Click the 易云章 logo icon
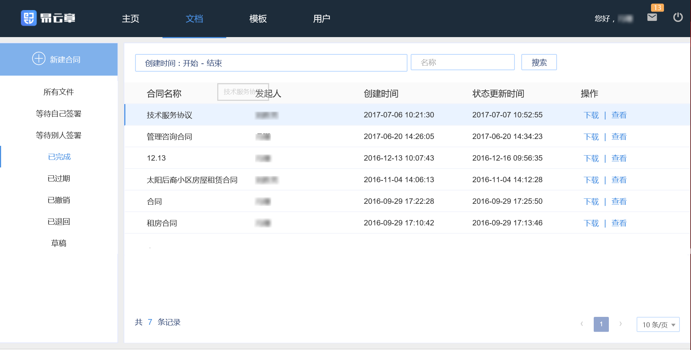Screen dimensions: 691x350 tap(29, 18)
